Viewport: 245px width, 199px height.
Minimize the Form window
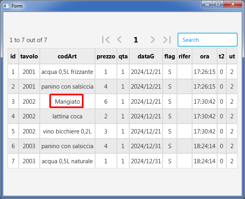point(207,4)
